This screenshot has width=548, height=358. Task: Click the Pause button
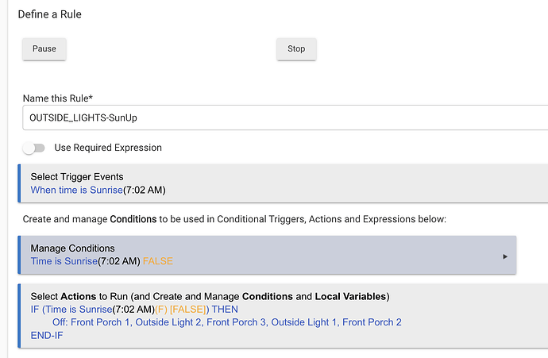pyautogui.click(x=44, y=48)
